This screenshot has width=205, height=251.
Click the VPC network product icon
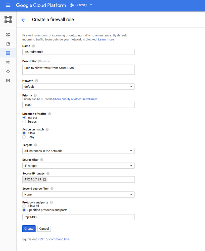[8, 20]
